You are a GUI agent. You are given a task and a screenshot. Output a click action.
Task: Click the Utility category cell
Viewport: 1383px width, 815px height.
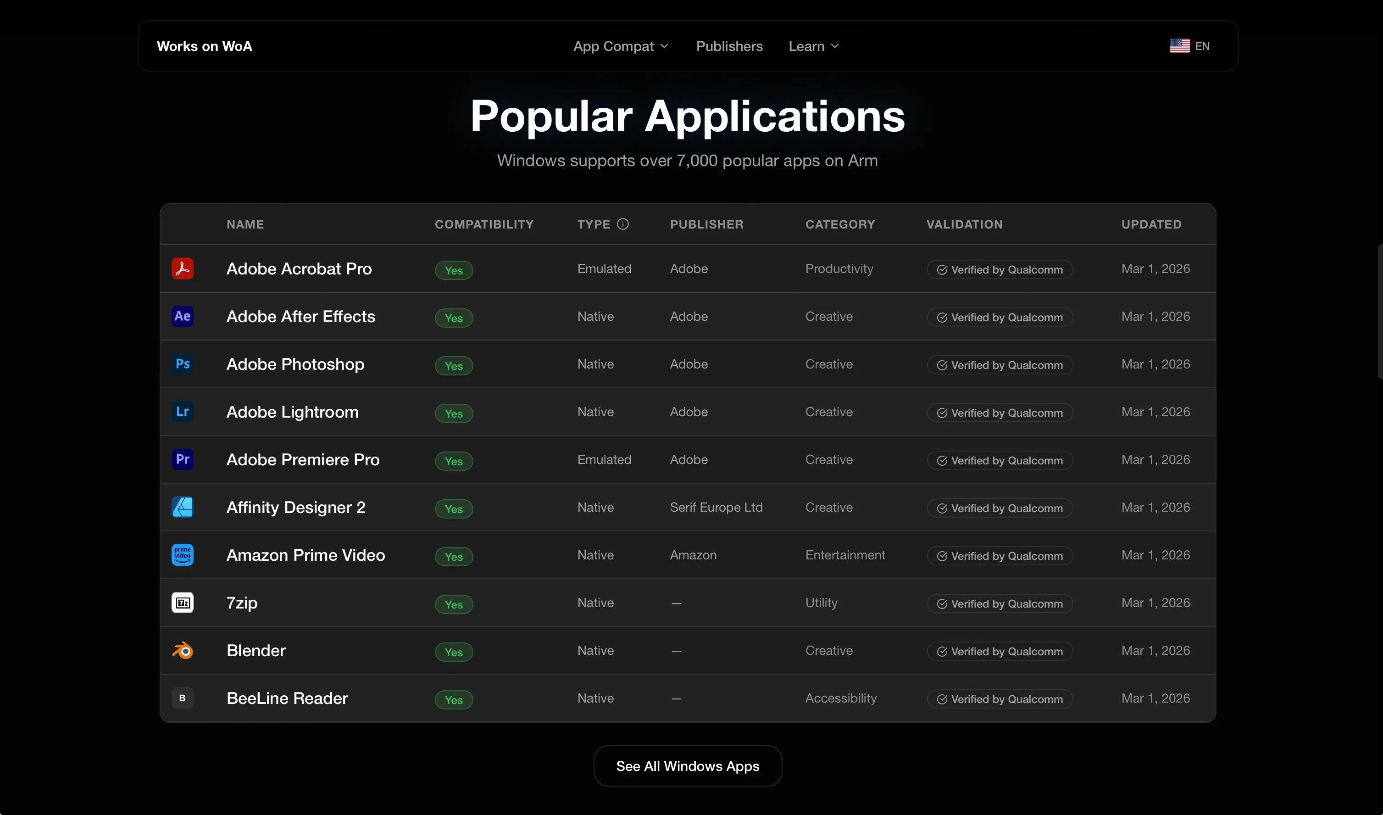click(822, 603)
